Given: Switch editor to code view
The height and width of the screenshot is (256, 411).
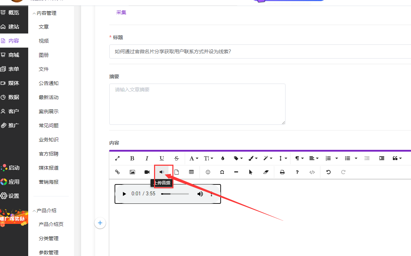Looking at the screenshot, I should click(x=312, y=172).
